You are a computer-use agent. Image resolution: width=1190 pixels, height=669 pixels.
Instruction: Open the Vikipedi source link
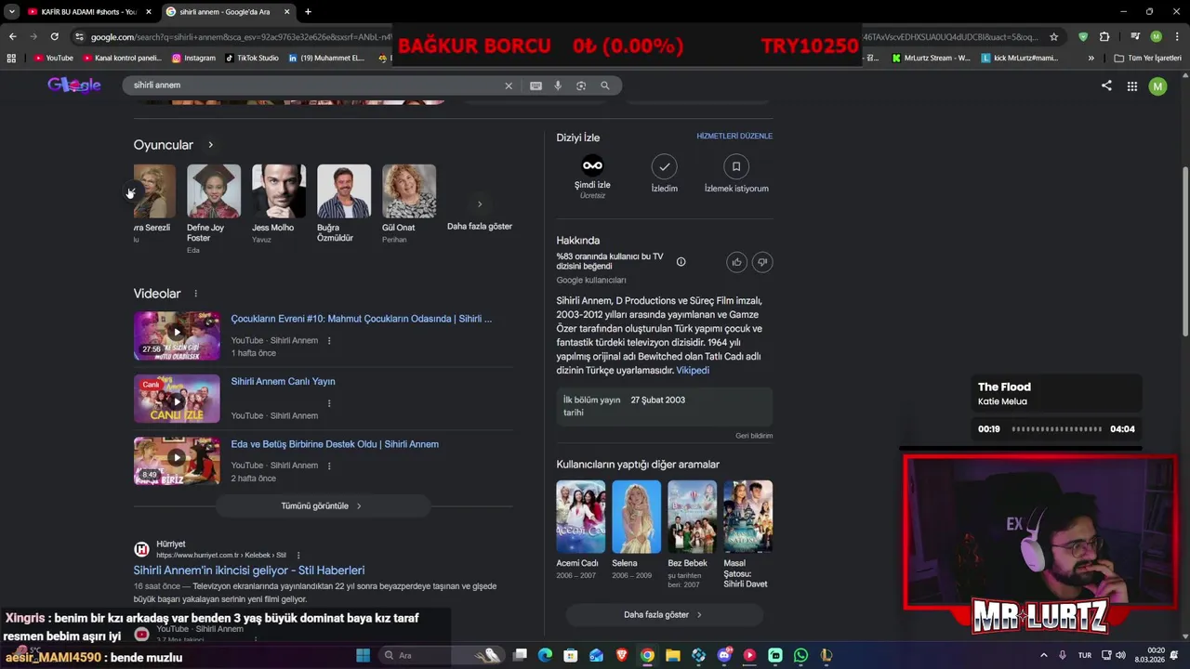[693, 370]
